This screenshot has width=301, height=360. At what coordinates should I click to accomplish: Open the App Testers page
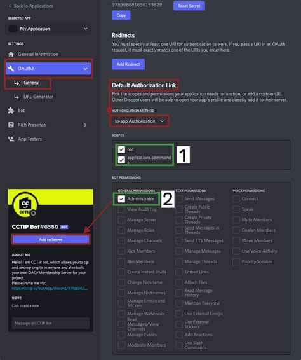pyautogui.click(x=30, y=139)
